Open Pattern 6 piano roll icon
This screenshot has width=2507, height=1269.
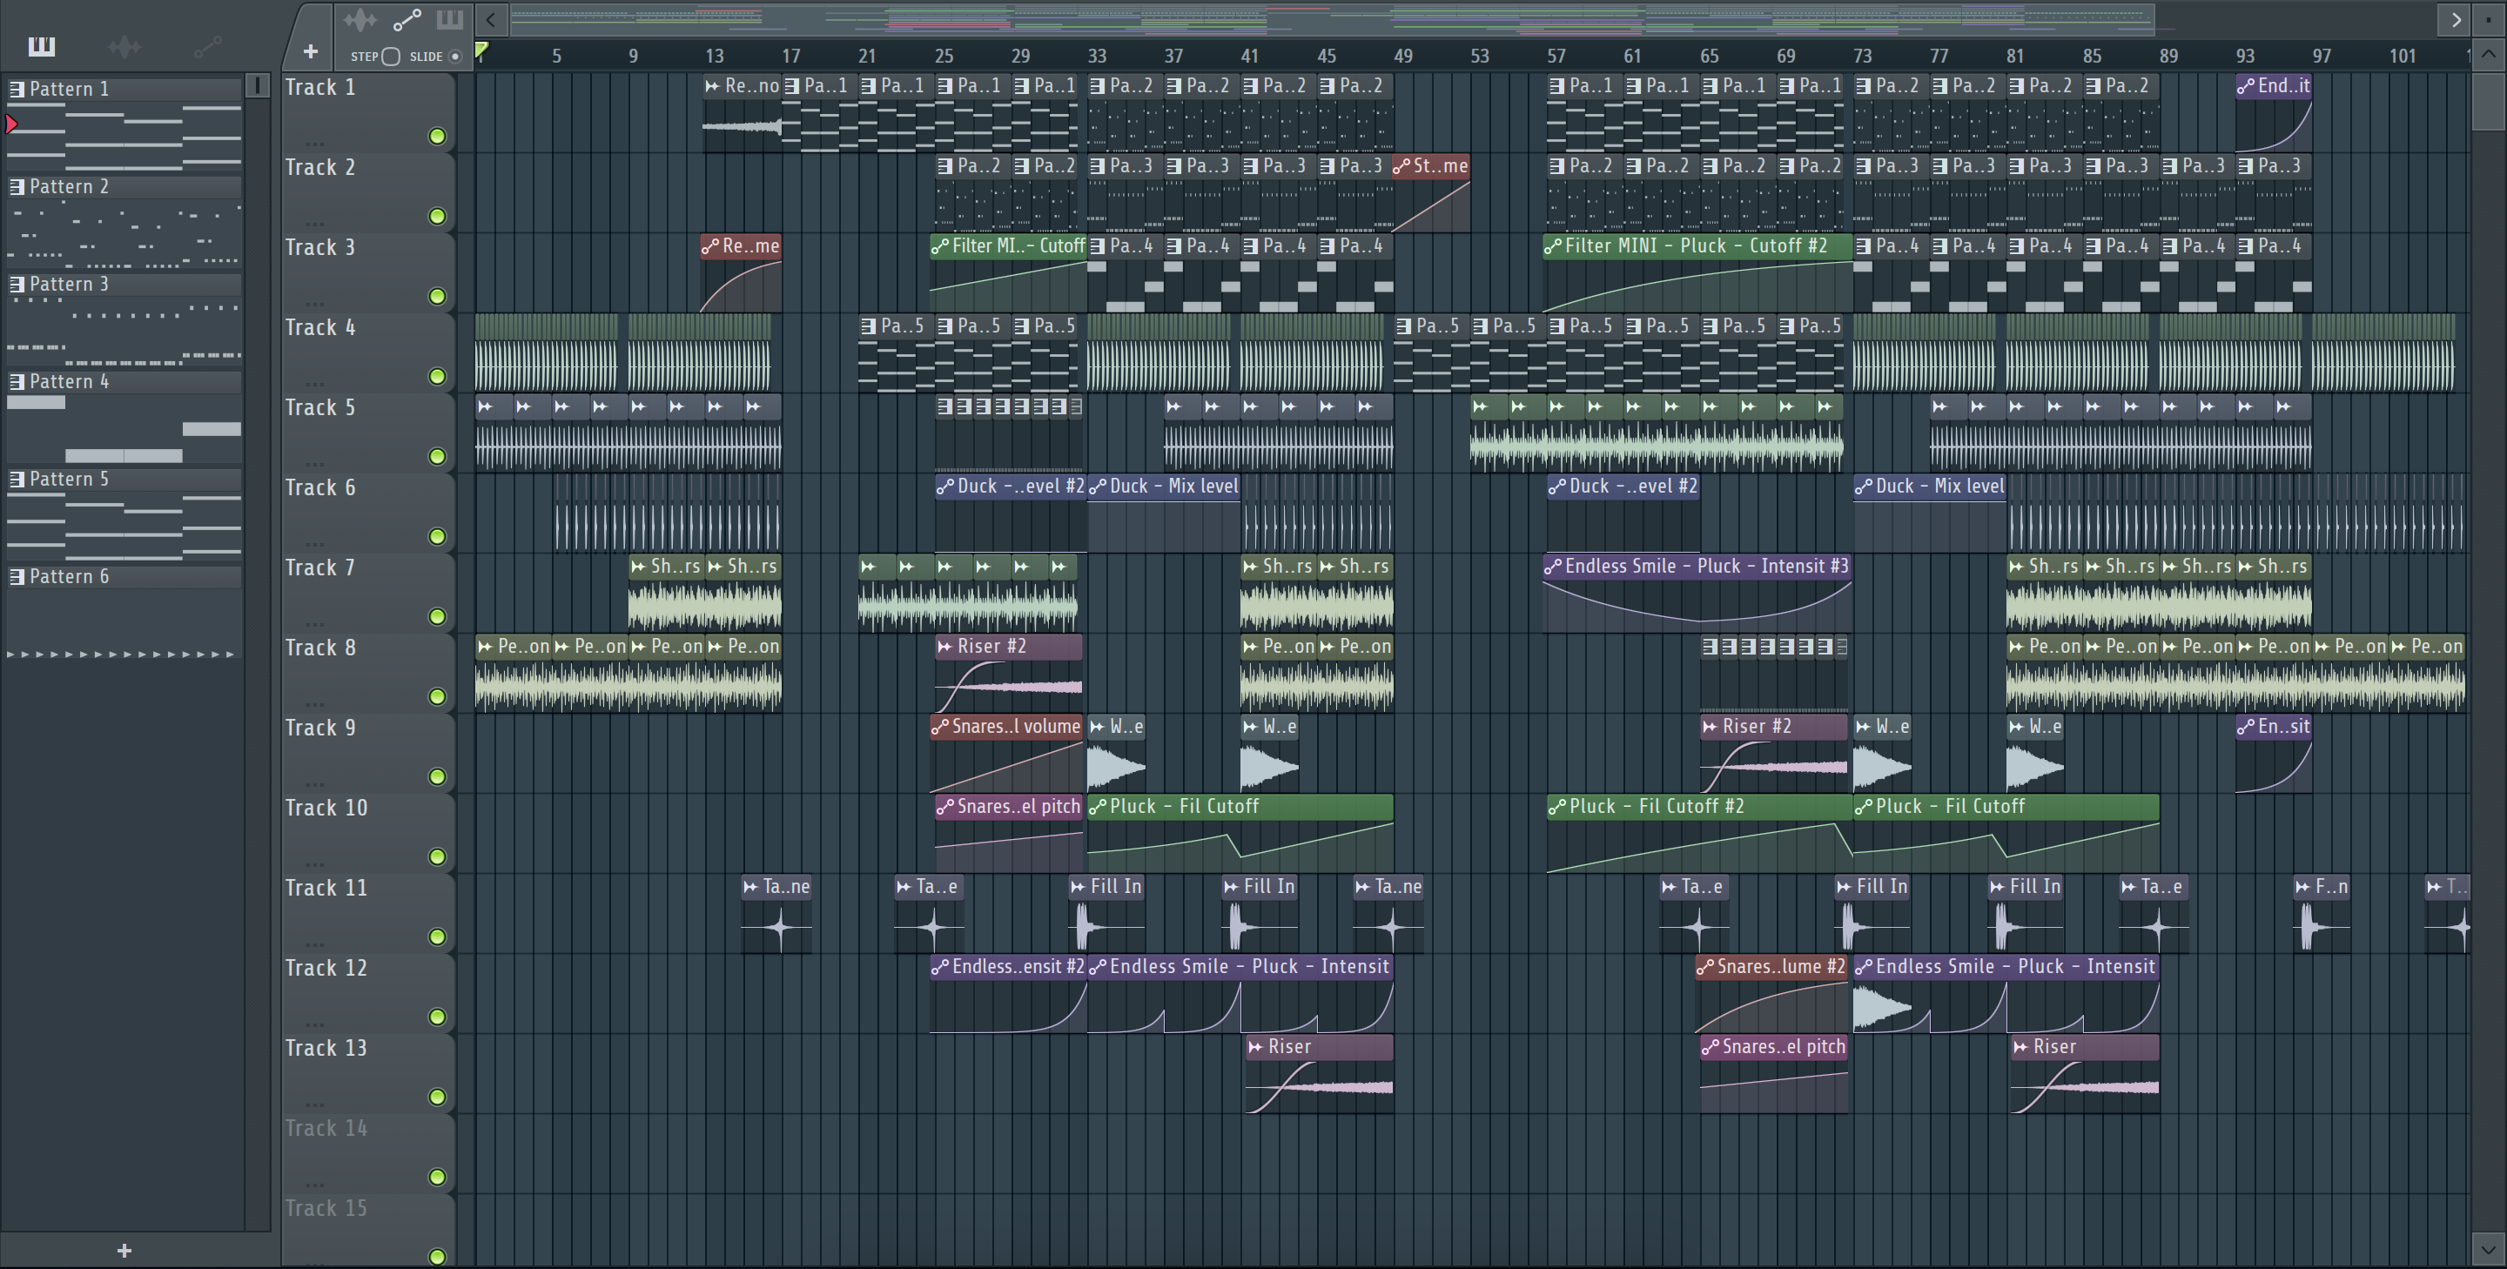[17, 576]
